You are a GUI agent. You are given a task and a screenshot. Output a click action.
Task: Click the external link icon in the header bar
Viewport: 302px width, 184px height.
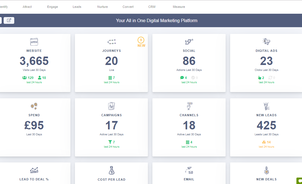(9, 20)
